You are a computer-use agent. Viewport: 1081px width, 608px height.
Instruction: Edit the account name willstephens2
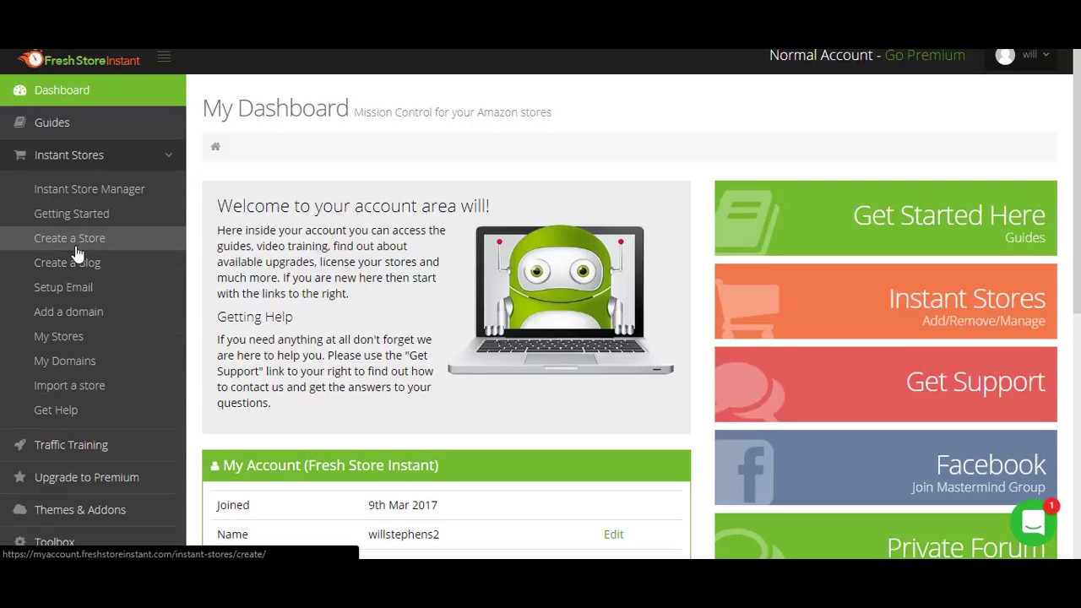(614, 535)
